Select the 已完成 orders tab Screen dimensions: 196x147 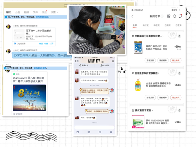pyautogui.click(x=168, y=25)
